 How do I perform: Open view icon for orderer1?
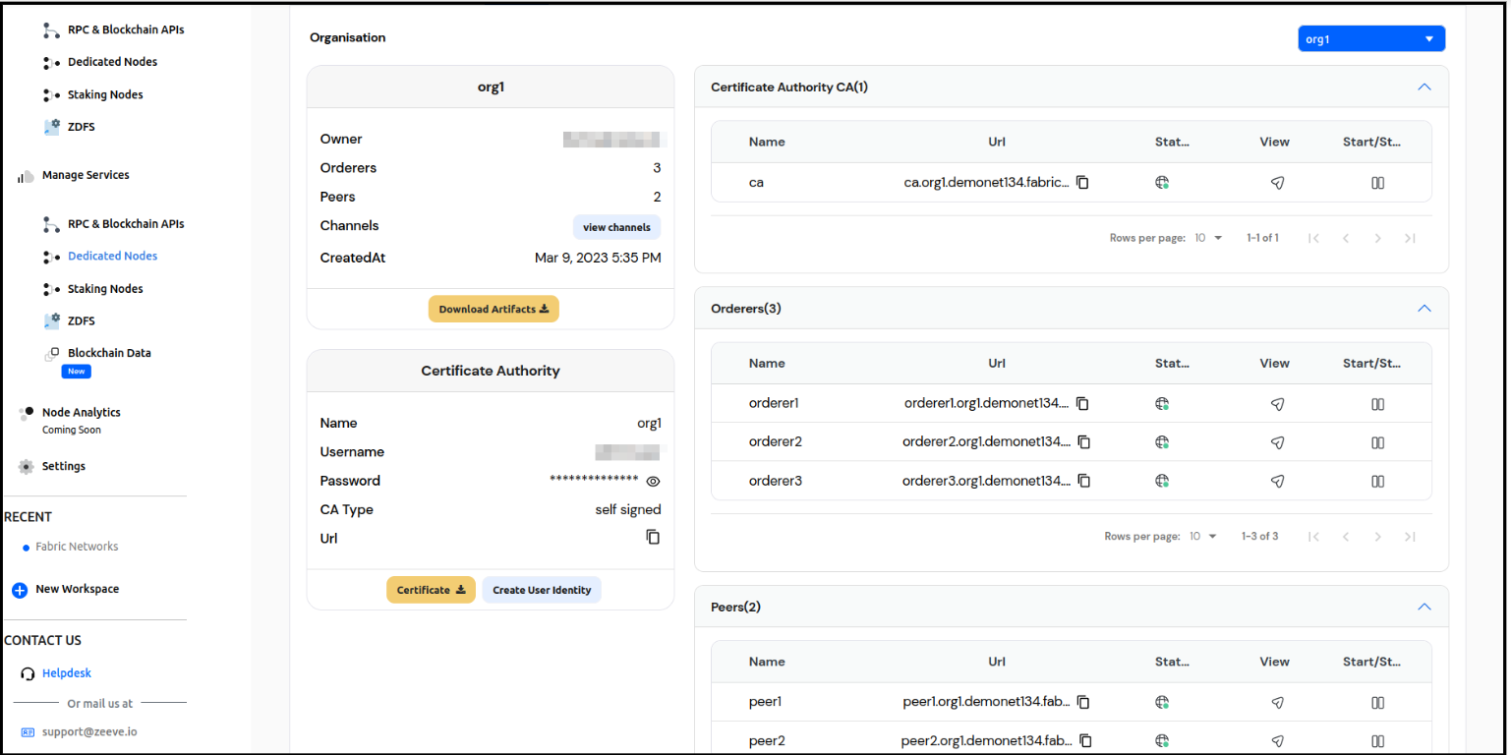[x=1277, y=404]
